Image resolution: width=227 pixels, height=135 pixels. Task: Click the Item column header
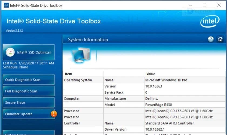tap(68, 74)
